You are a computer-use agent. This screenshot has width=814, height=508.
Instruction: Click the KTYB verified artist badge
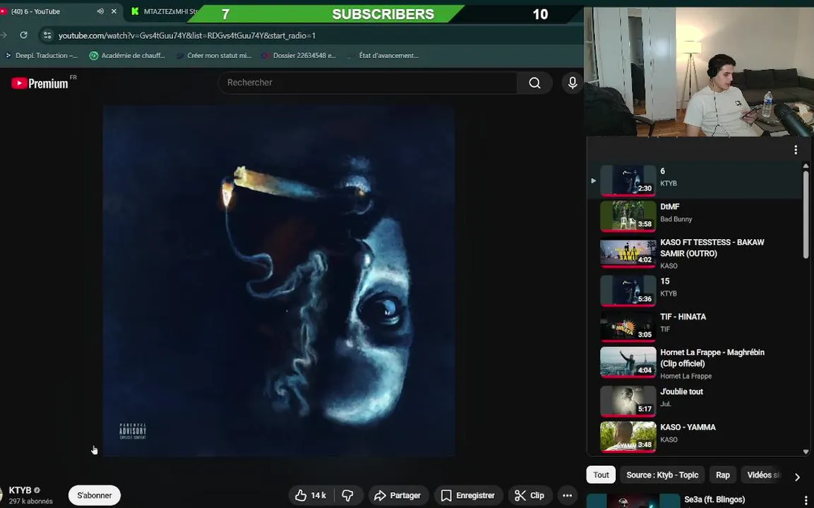pos(37,490)
